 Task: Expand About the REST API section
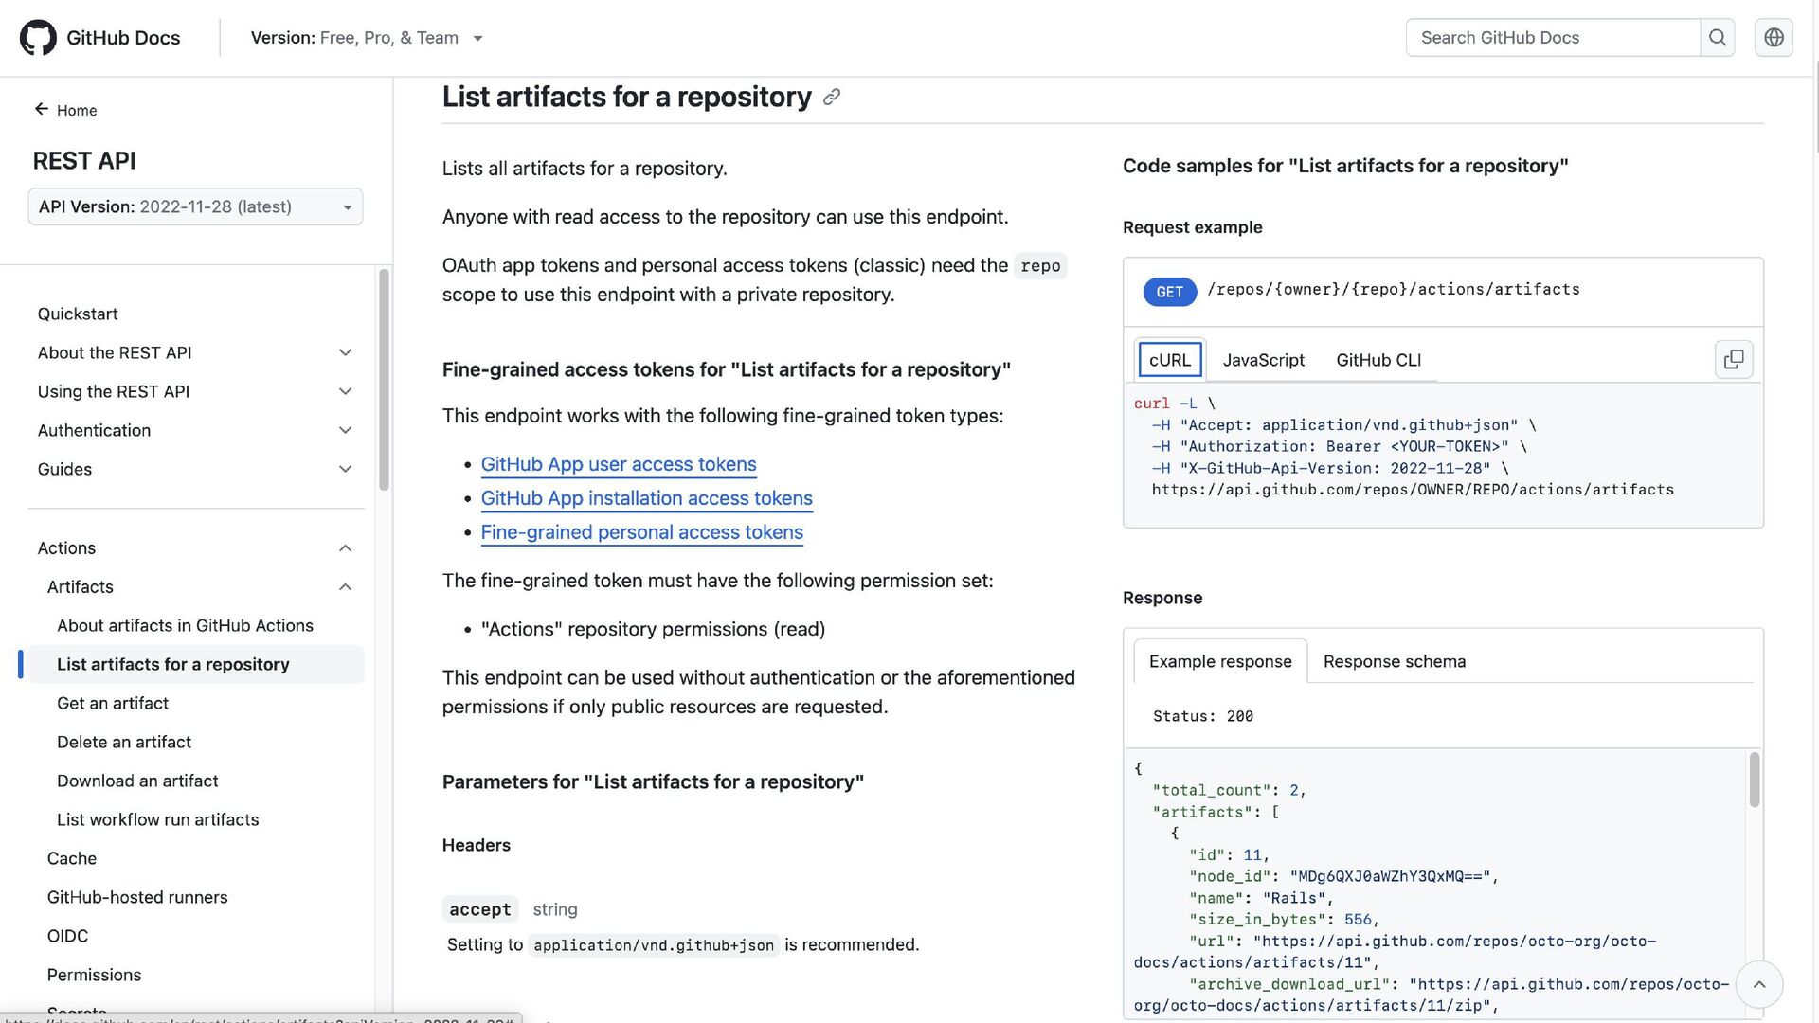tap(345, 353)
